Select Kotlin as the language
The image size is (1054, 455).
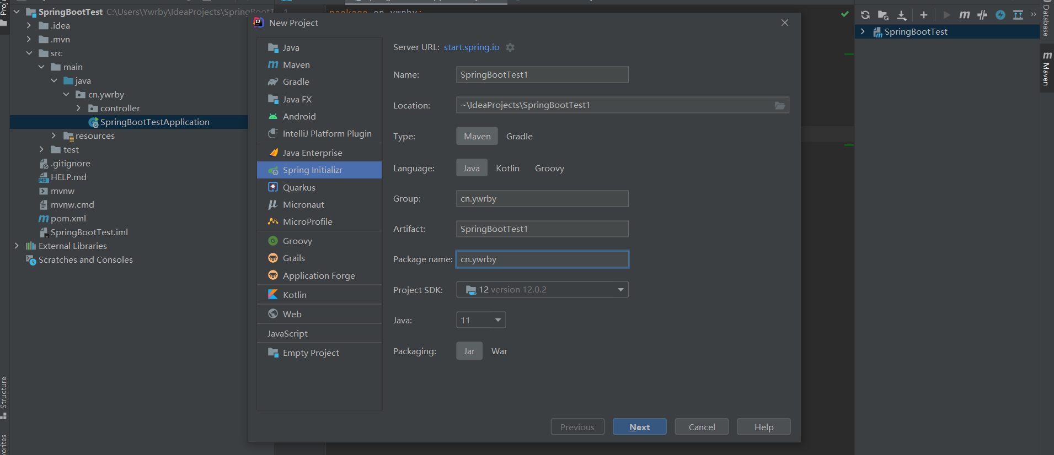tap(507, 168)
